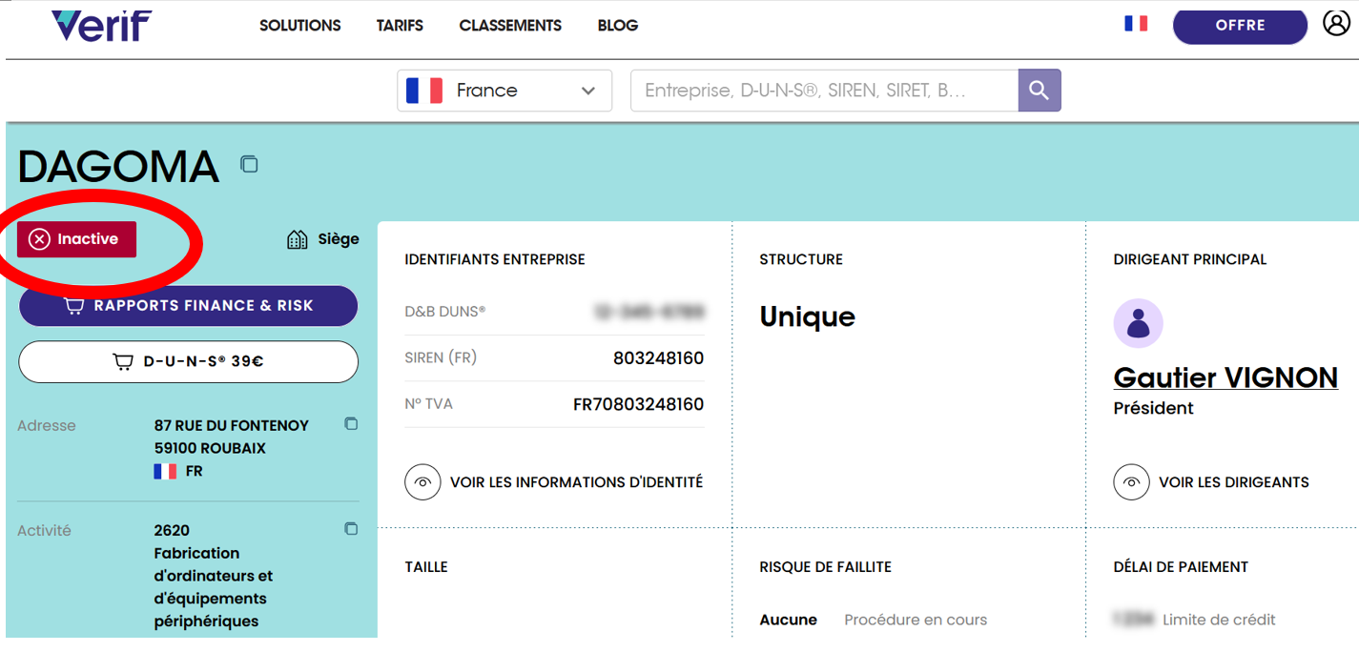The width and height of the screenshot is (1359, 652).
Task: Click the Siège building icon
Action: (297, 239)
